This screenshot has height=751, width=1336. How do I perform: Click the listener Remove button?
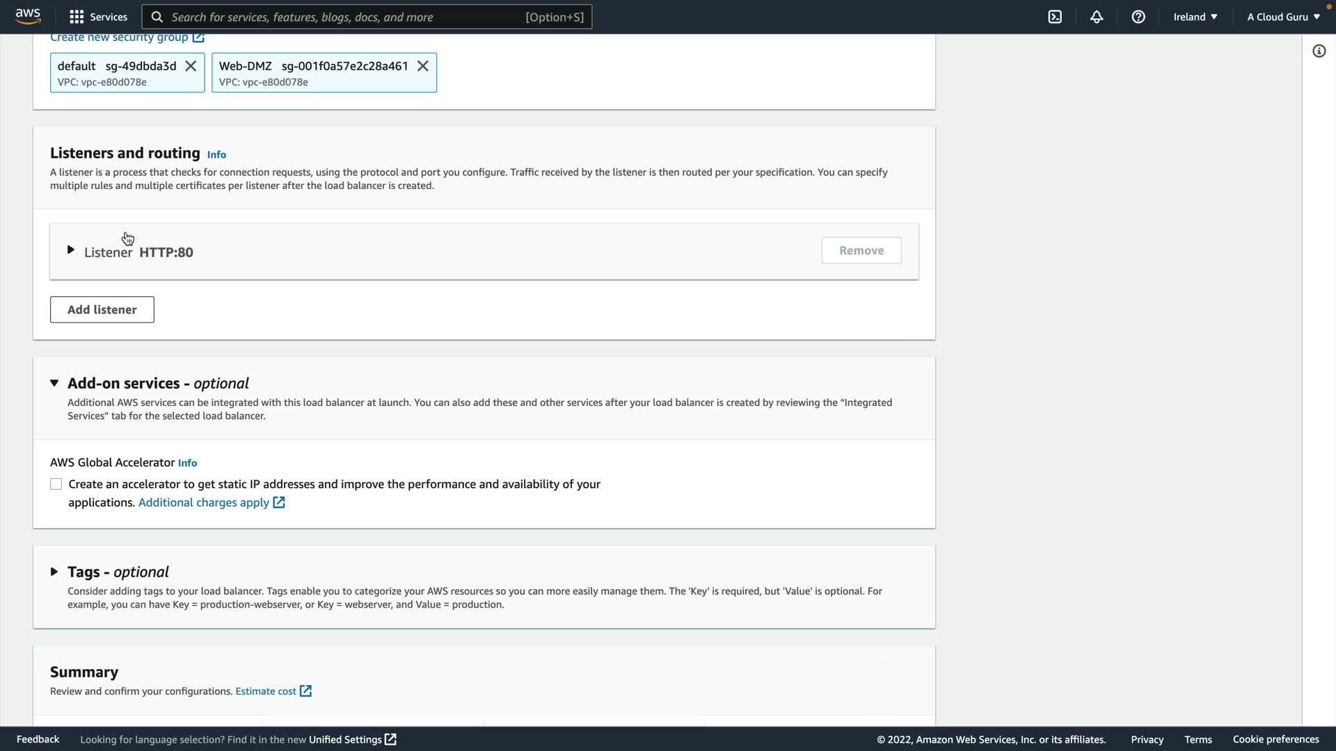861,250
